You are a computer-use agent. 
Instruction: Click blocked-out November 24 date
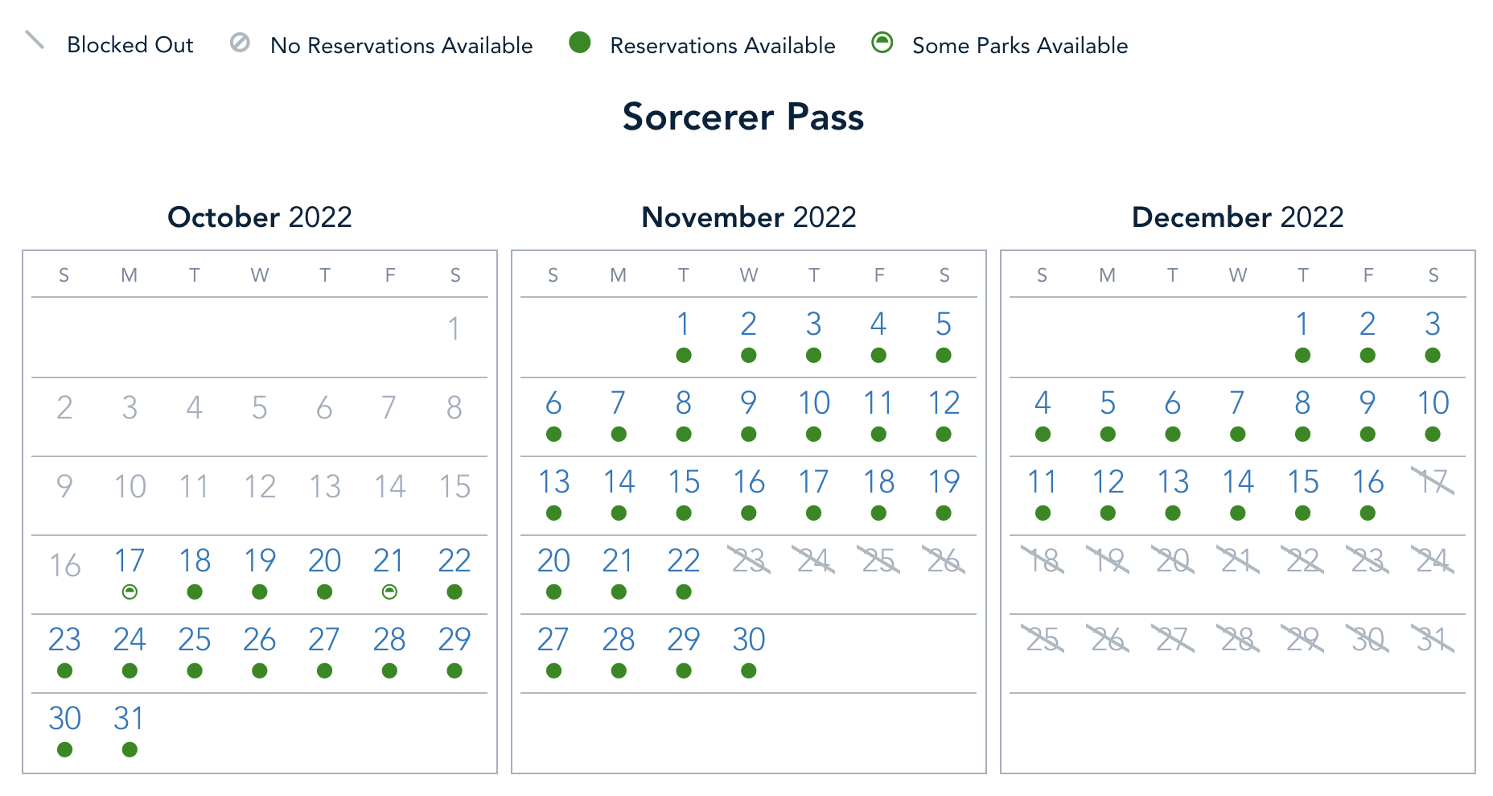[x=813, y=561]
